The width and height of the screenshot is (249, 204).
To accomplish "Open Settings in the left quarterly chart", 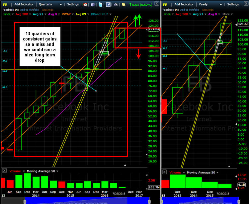I will 73,4.
